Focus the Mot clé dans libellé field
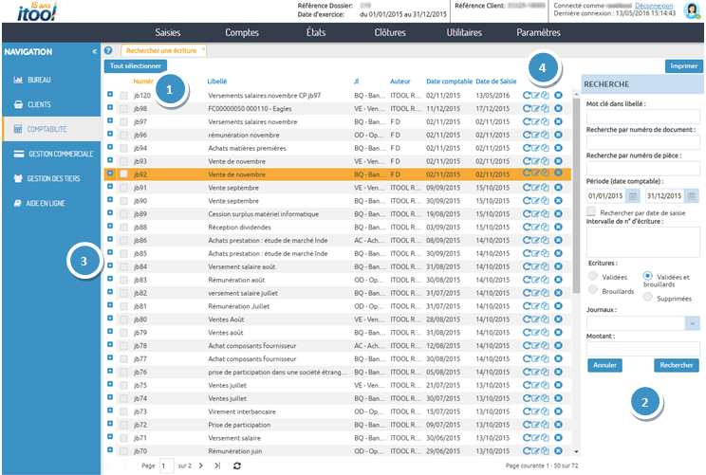706x475 pixels. click(643, 117)
